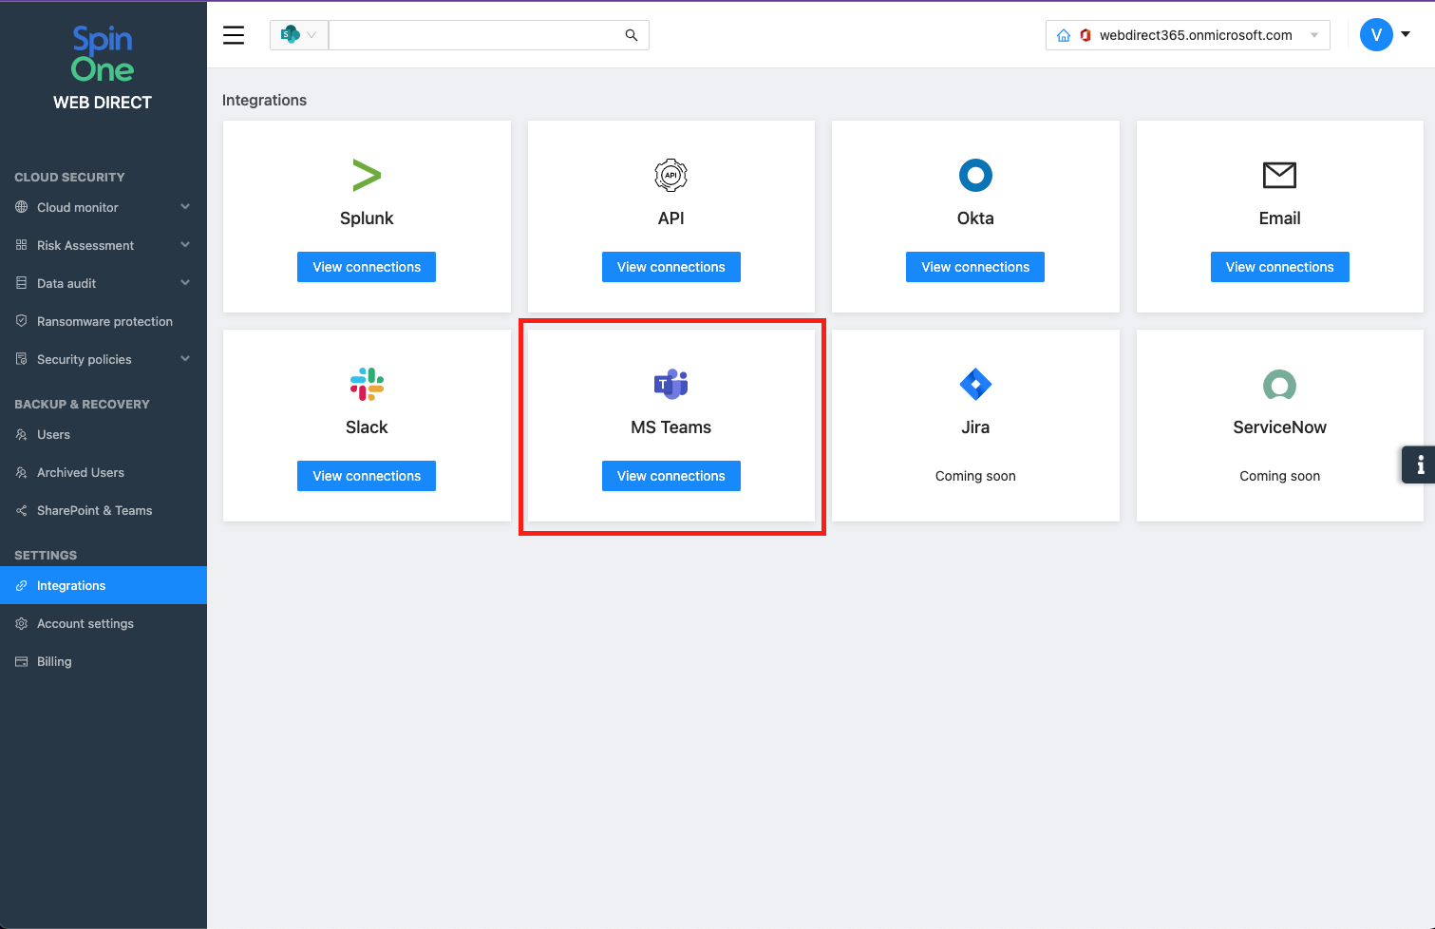Click the Slack logo icon
This screenshot has height=929, width=1435.
point(367,384)
